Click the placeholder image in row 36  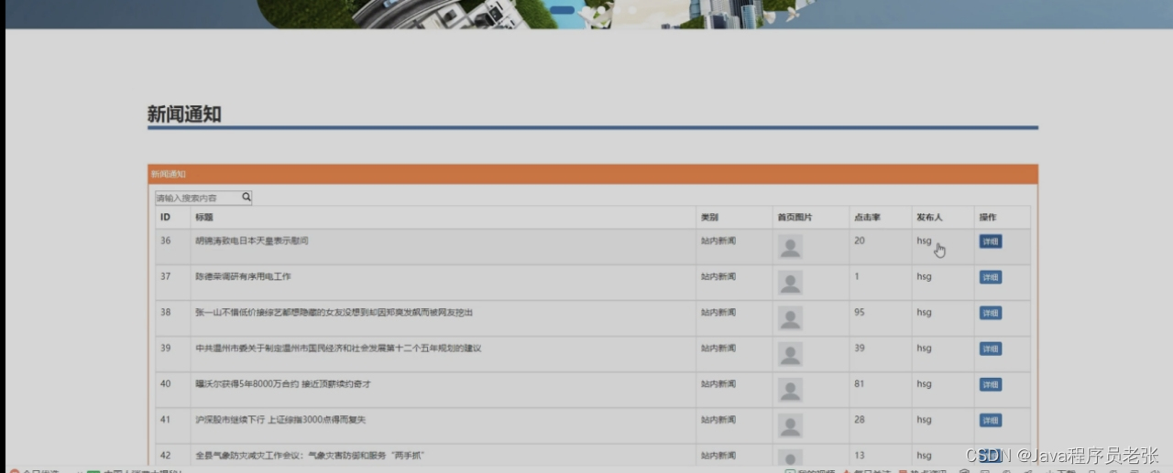790,247
